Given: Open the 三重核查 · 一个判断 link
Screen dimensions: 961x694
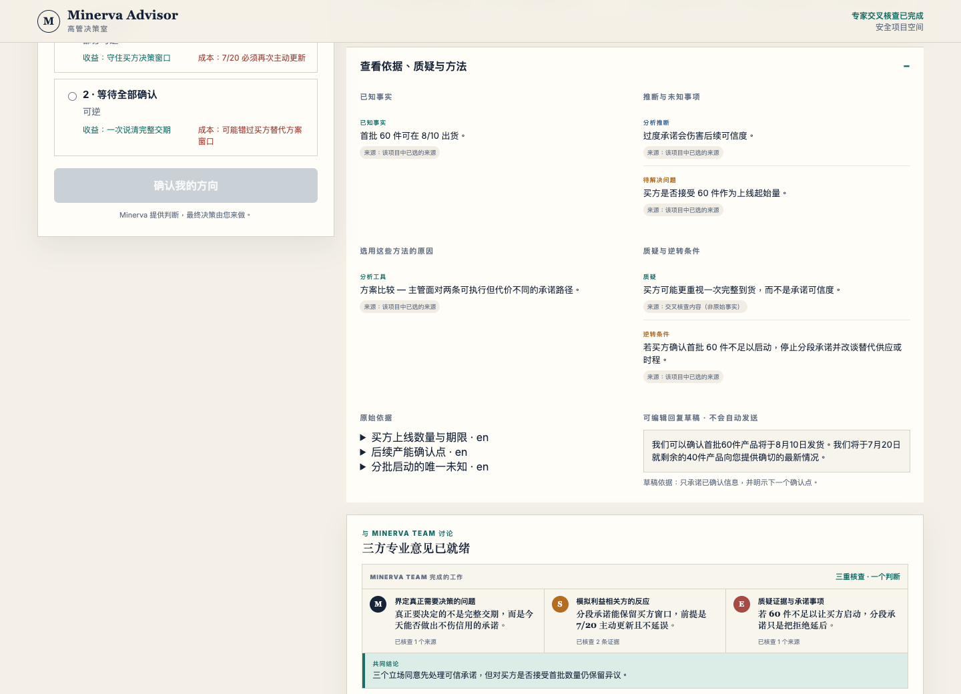Looking at the screenshot, I should coord(868,577).
